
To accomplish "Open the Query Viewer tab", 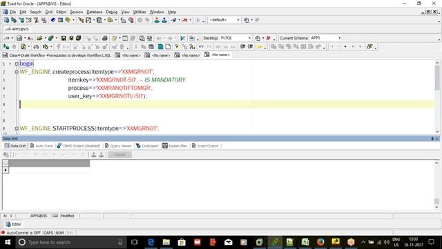I will click(x=118, y=146).
